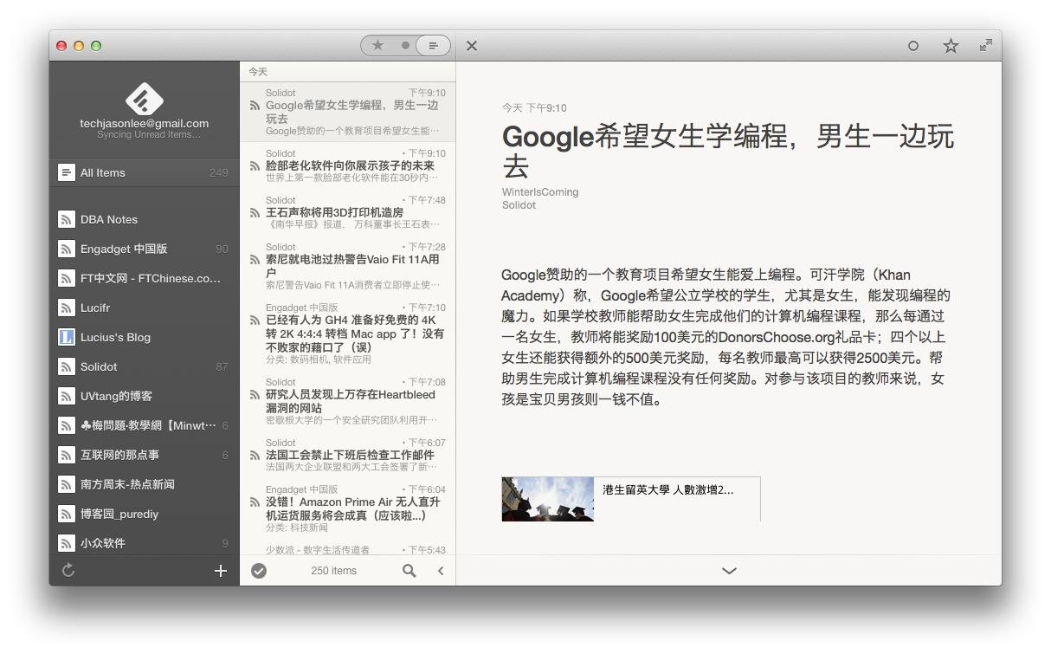Open link 港生留英大學 人數激增
The width and height of the screenshot is (1051, 654).
tap(667, 489)
